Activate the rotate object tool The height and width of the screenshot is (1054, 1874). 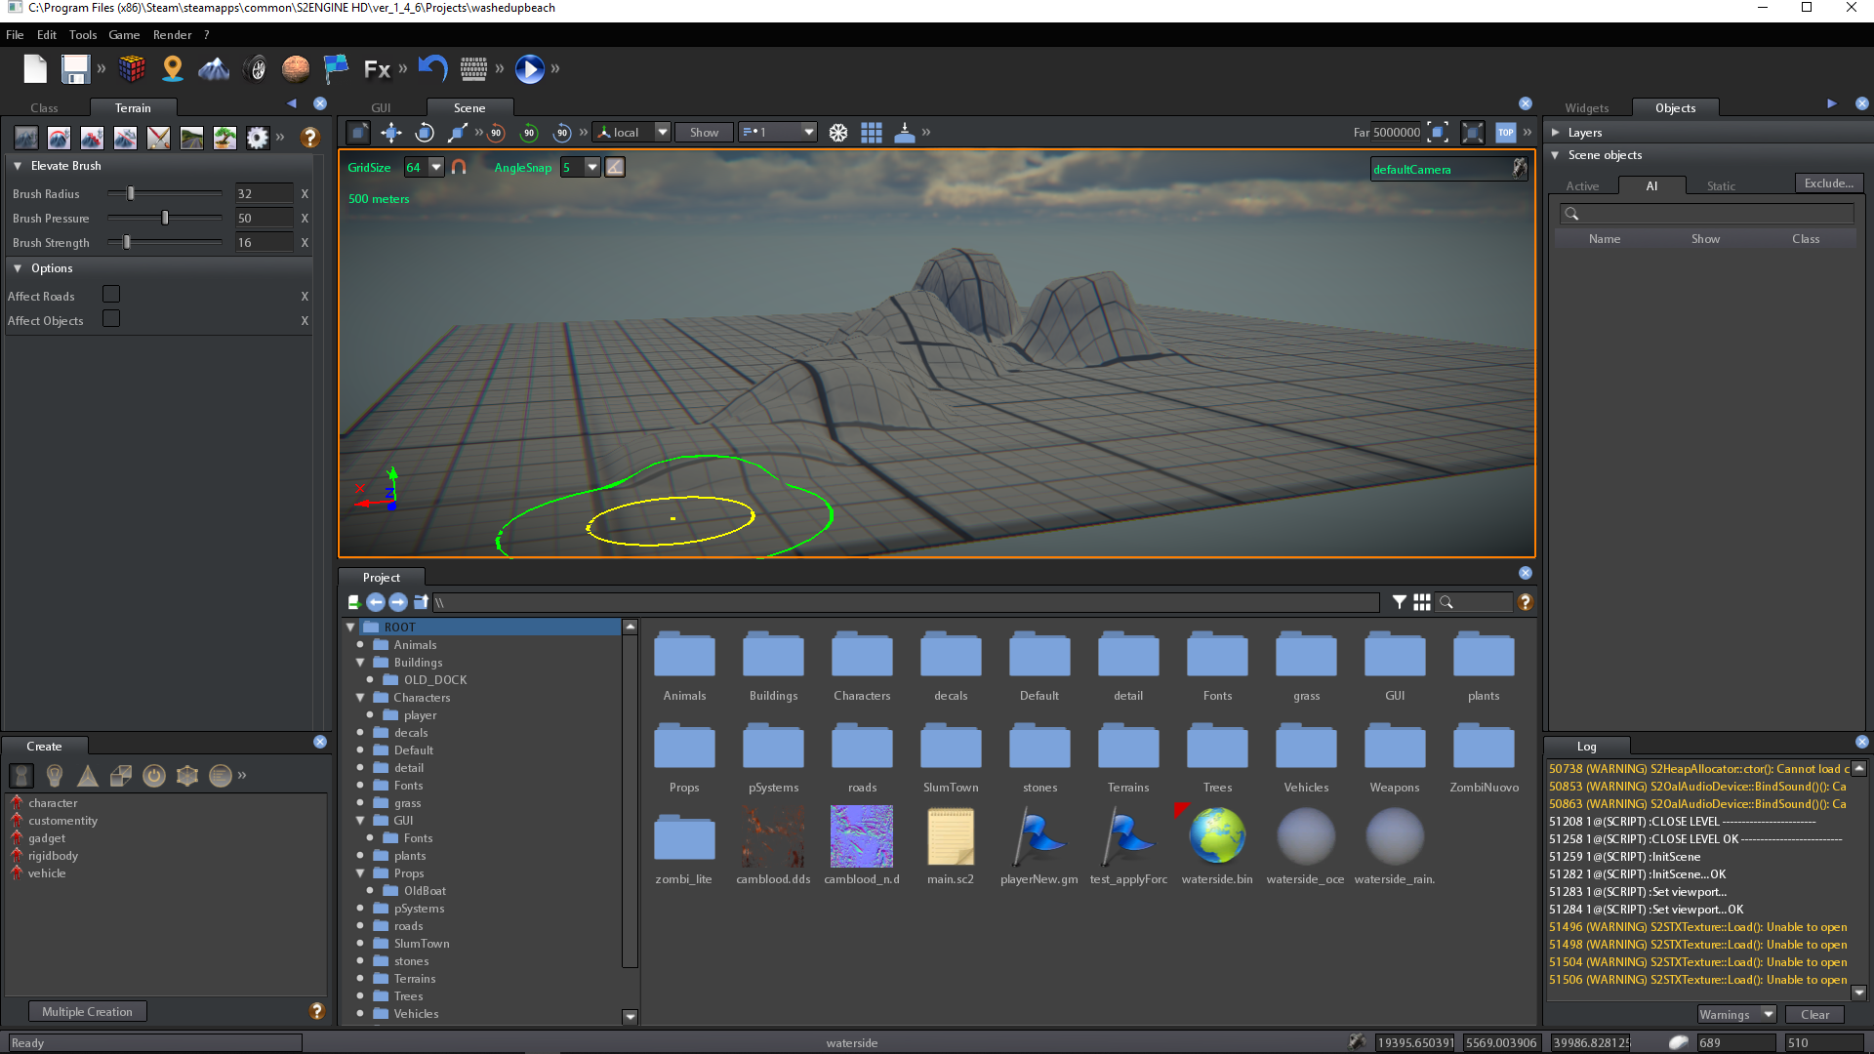click(x=425, y=133)
